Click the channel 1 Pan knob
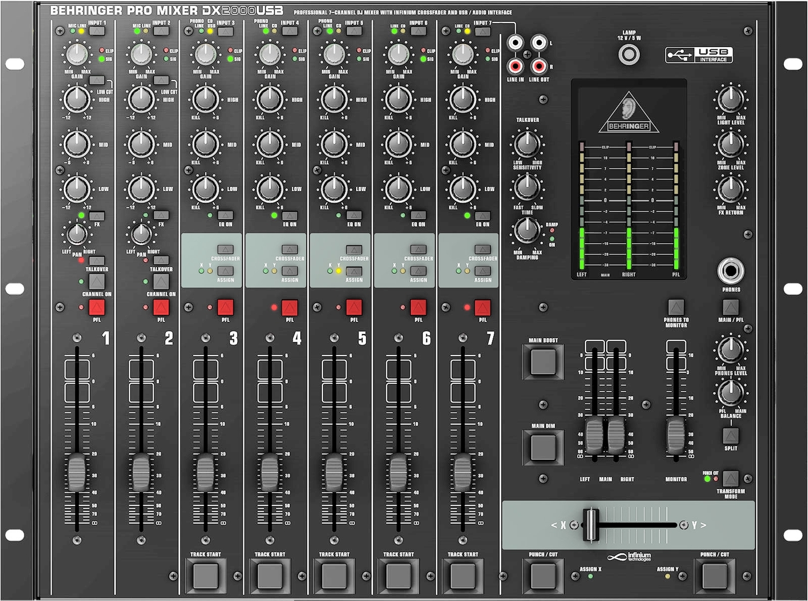Viewport: 808px width, 601px height. pos(77,234)
